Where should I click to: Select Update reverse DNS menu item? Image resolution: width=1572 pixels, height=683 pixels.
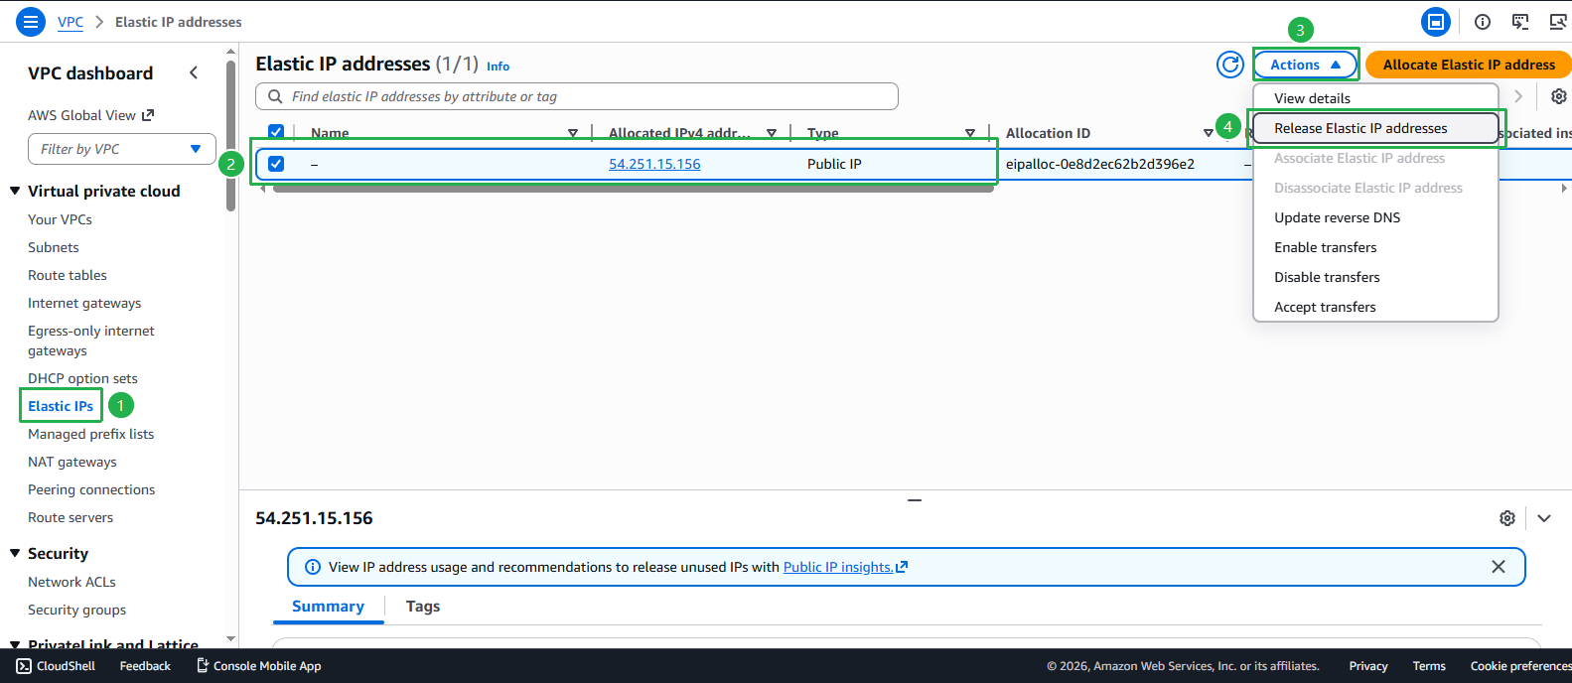(1375, 217)
